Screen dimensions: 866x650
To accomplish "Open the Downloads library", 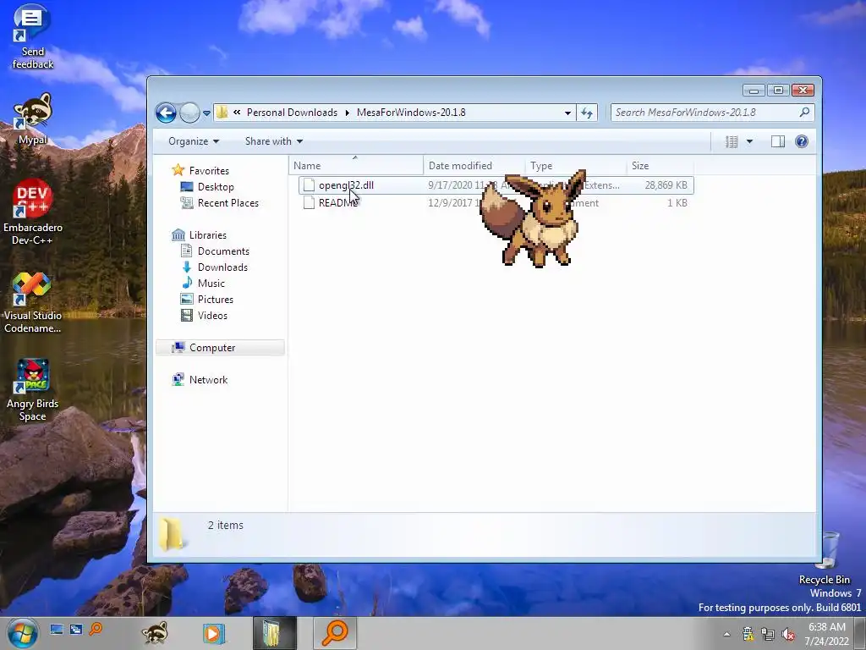I will 222,267.
